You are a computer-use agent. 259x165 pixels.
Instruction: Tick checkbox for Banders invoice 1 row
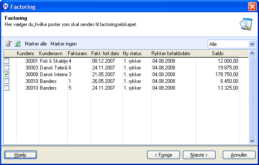7,81
